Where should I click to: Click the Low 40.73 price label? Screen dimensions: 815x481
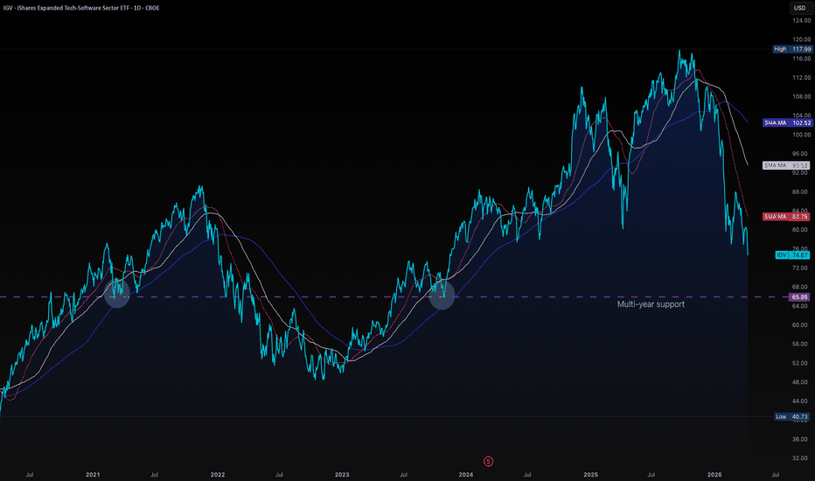click(791, 416)
